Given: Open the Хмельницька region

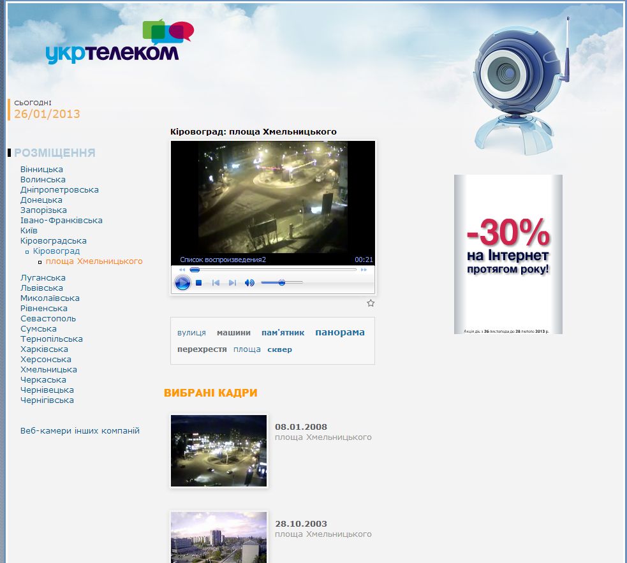Looking at the screenshot, I should coord(48,369).
